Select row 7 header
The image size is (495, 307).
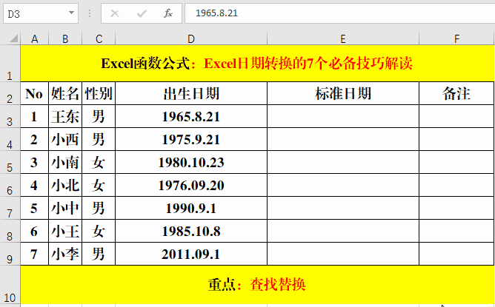tap(10, 209)
